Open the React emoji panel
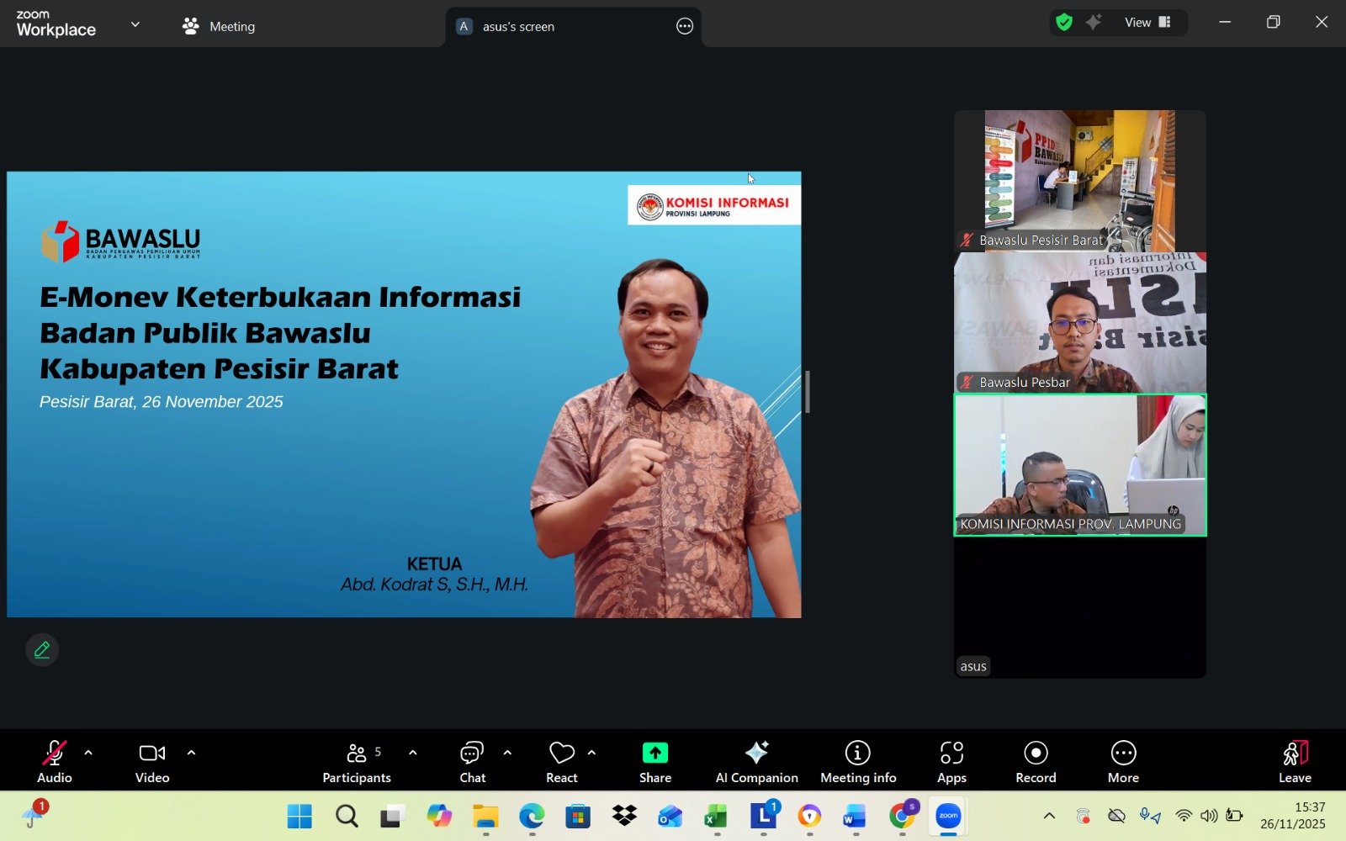 point(561,761)
